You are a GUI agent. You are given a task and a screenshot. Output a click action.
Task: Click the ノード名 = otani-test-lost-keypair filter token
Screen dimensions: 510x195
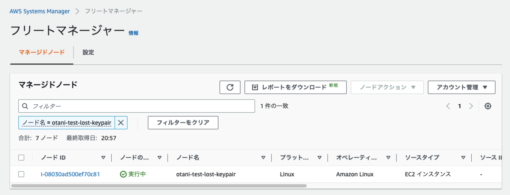coord(67,123)
